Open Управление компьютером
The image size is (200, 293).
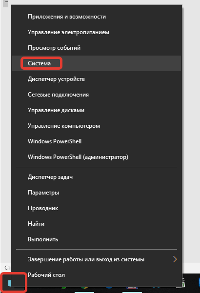(x=64, y=126)
